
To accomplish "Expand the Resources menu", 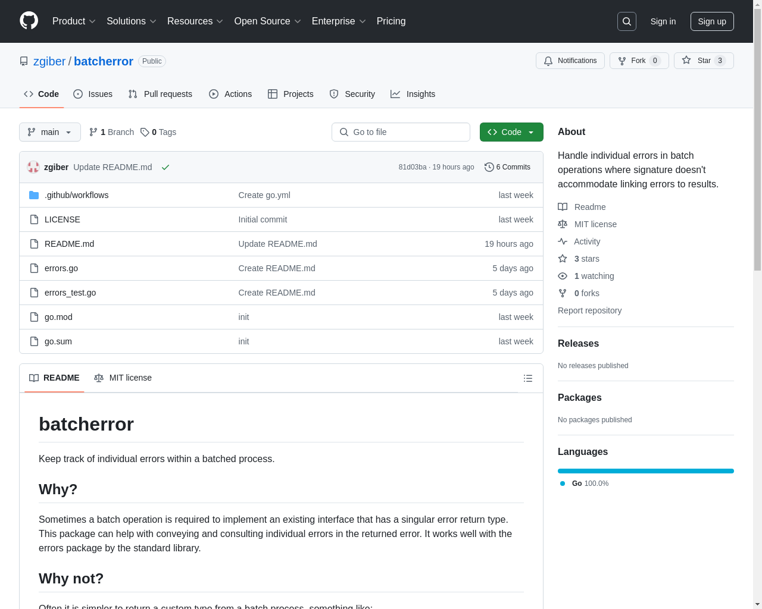I will click(x=195, y=21).
